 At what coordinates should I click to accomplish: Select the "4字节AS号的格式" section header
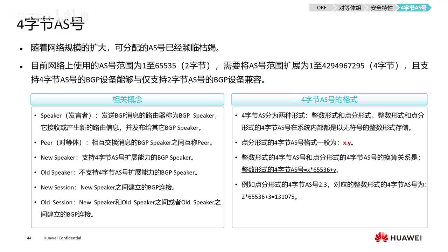pyautogui.click(x=329, y=99)
